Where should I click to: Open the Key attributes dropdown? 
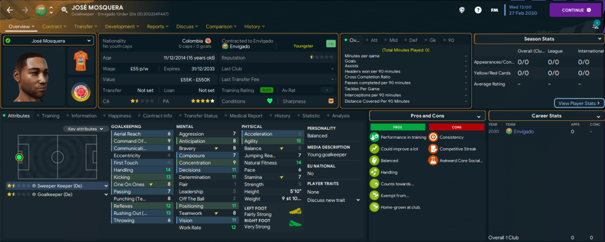click(x=86, y=129)
